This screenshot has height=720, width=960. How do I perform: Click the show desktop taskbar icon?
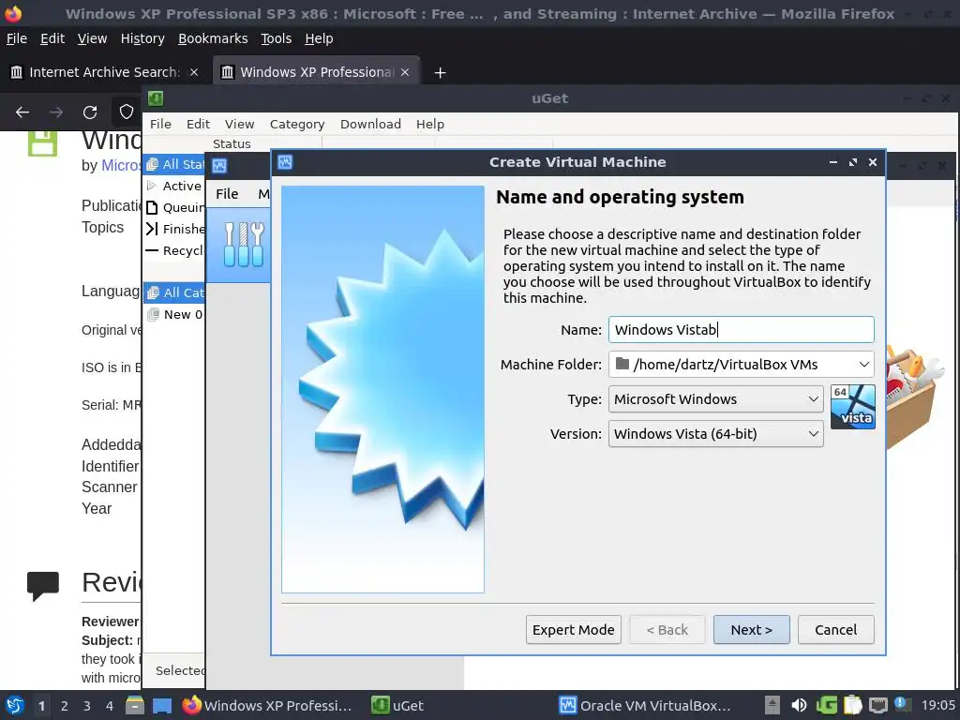pos(161,705)
